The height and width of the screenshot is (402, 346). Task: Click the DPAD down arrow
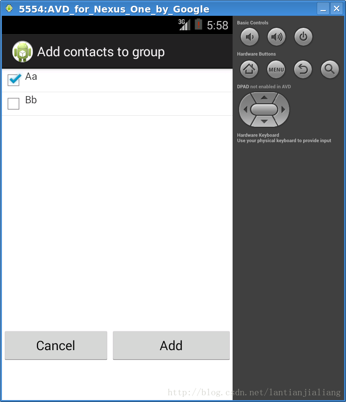(264, 121)
